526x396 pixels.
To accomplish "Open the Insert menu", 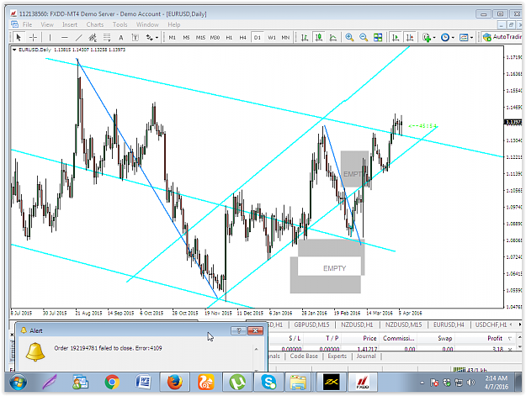I will pos(70,24).
